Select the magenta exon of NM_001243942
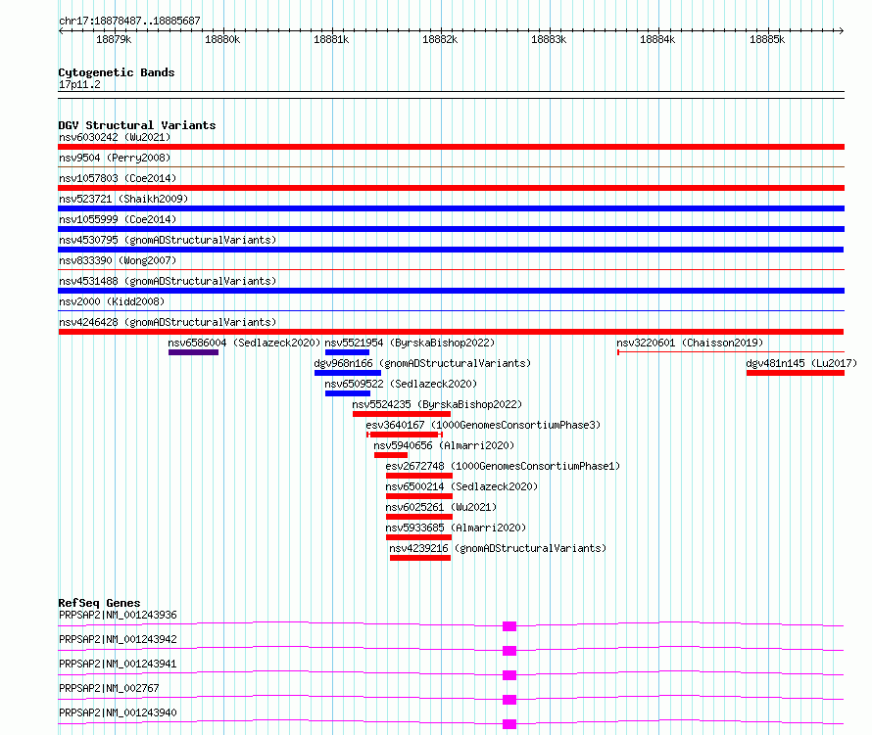This screenshot has width=872, height=735. (x=509, y=651)
